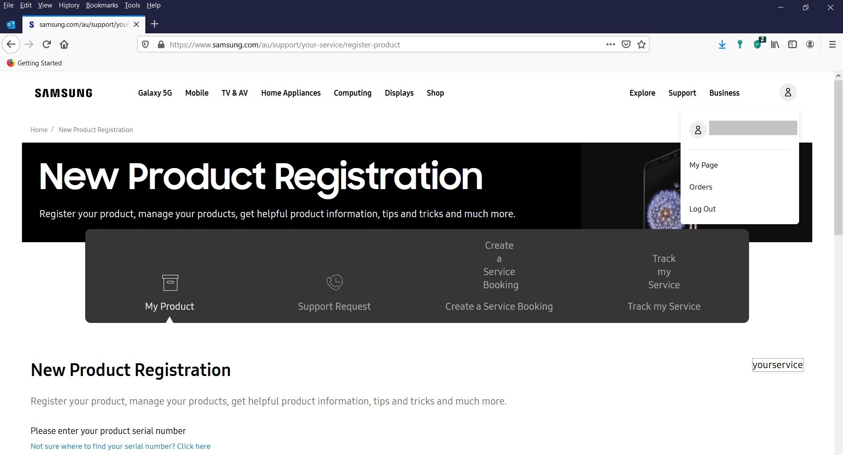This screenshot has width=843, height=455.
Task: Open Galaxy 5G navigation item
Action: point(155,93)
